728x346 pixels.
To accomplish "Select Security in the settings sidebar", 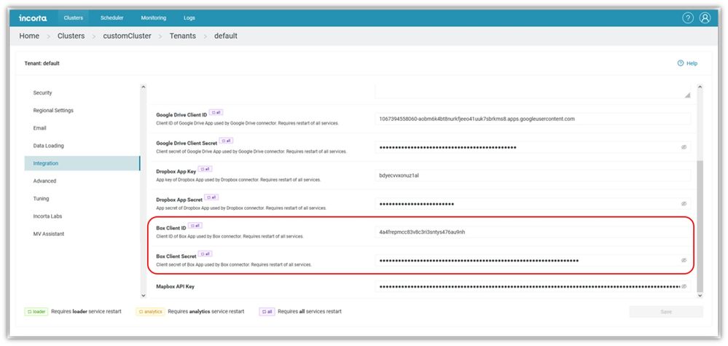I will click(x=42, y=93).
